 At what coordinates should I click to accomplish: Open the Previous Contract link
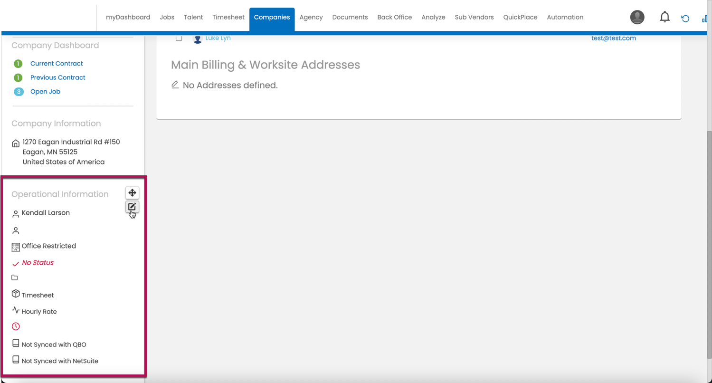tap(58, 77)
